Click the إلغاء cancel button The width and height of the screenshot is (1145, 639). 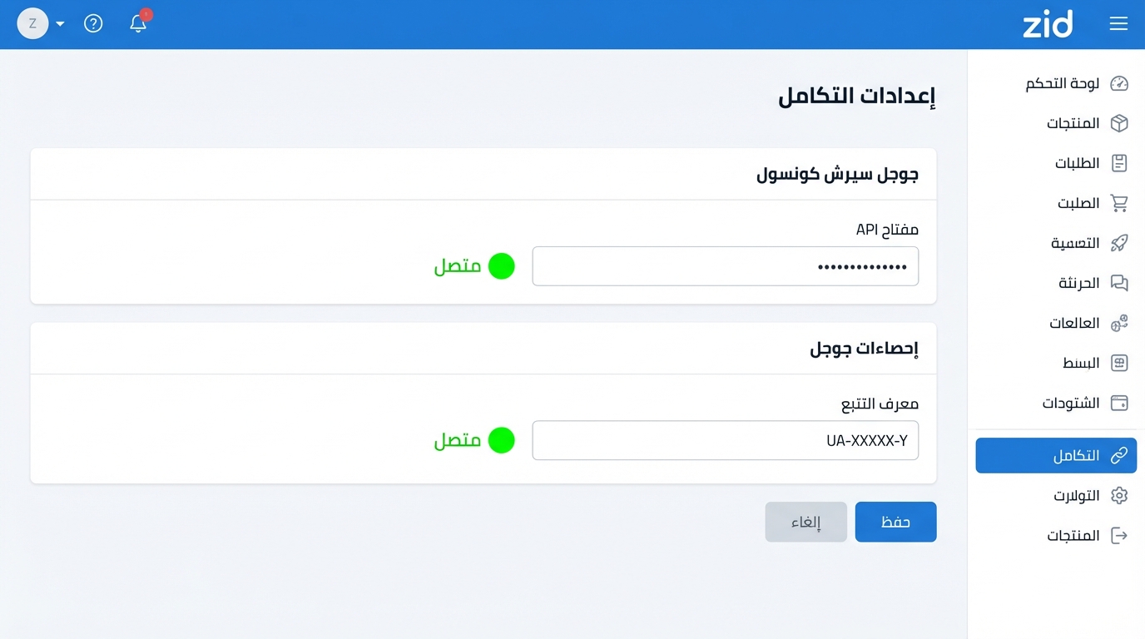click(x=805, y=522)
